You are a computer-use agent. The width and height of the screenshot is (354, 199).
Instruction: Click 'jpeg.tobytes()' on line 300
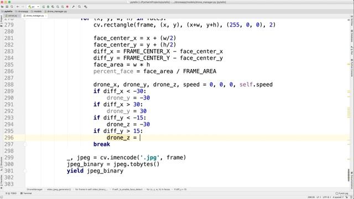(x=137, y=164)
